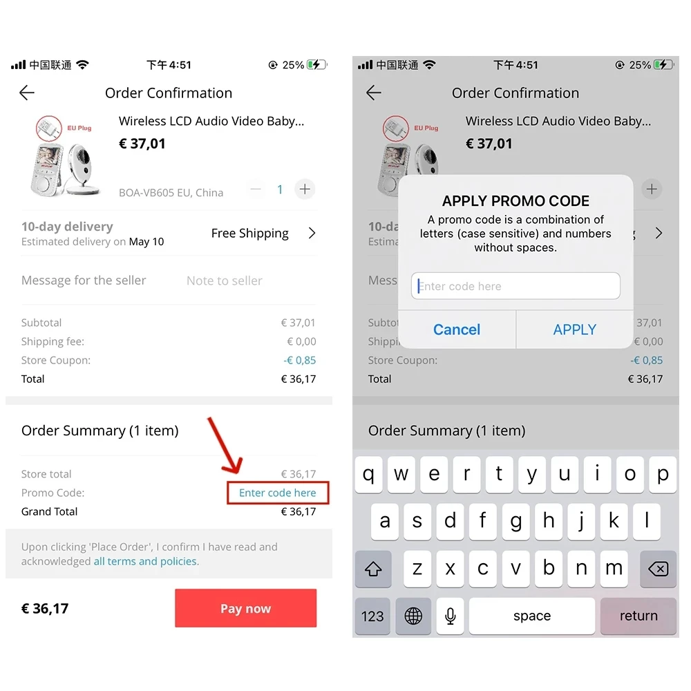
Task: Click the promo code text field in dialog
Action: pyautogui.click(x=515, y=286)
